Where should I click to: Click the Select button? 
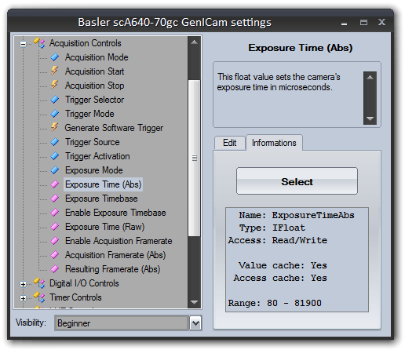(297, 181)
